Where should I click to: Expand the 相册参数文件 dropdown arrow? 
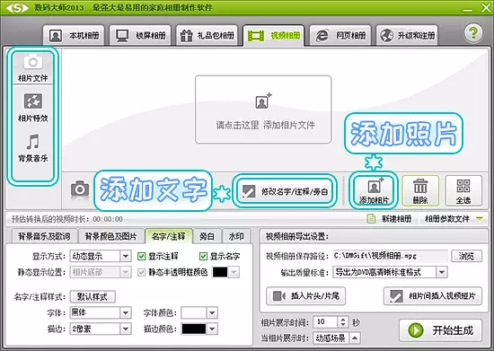tap(480, 218)
